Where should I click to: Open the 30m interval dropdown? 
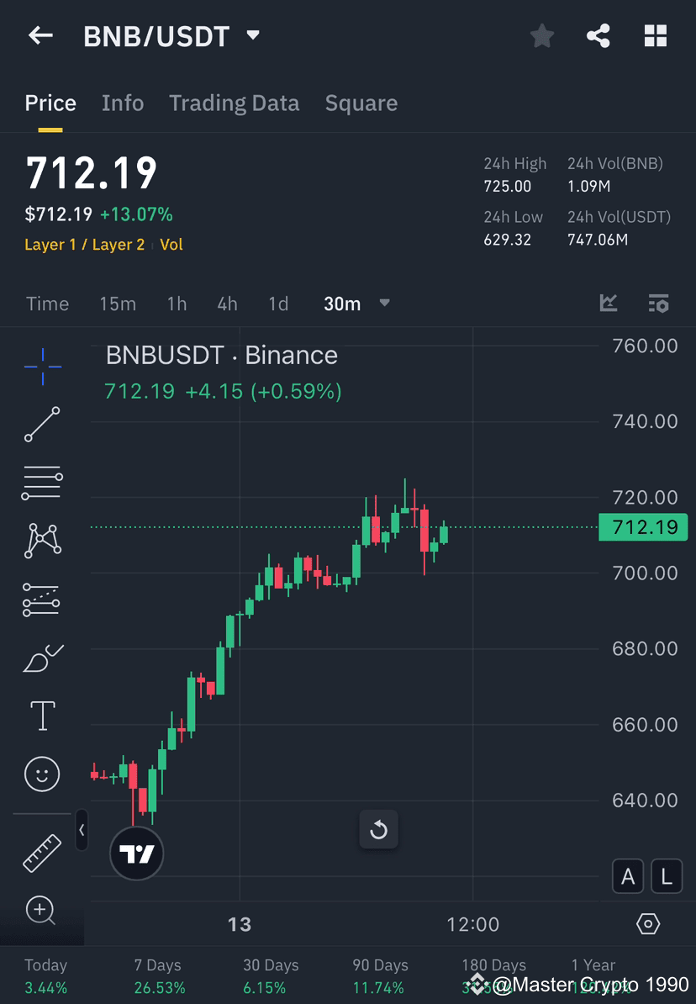pyautogui.click(x=356, y=304)
